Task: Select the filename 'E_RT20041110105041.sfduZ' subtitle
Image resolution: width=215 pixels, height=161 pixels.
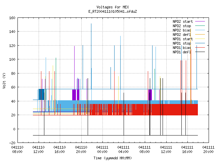Action: pos(113,11)
